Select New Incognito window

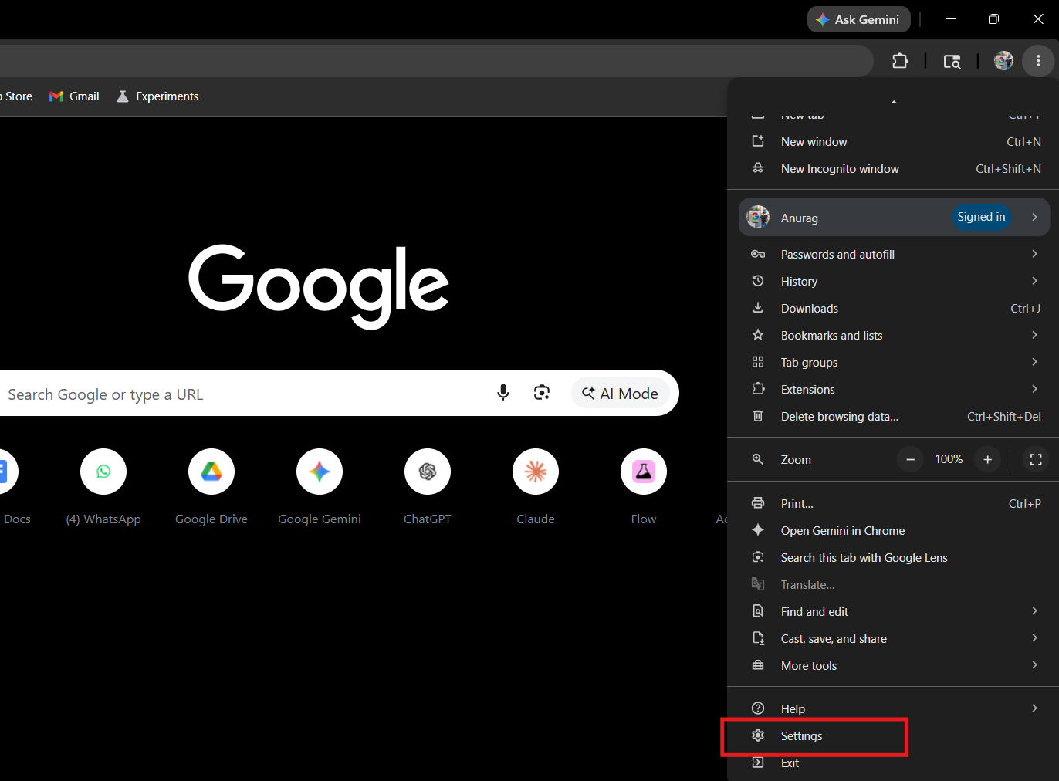tap(894, 169)
